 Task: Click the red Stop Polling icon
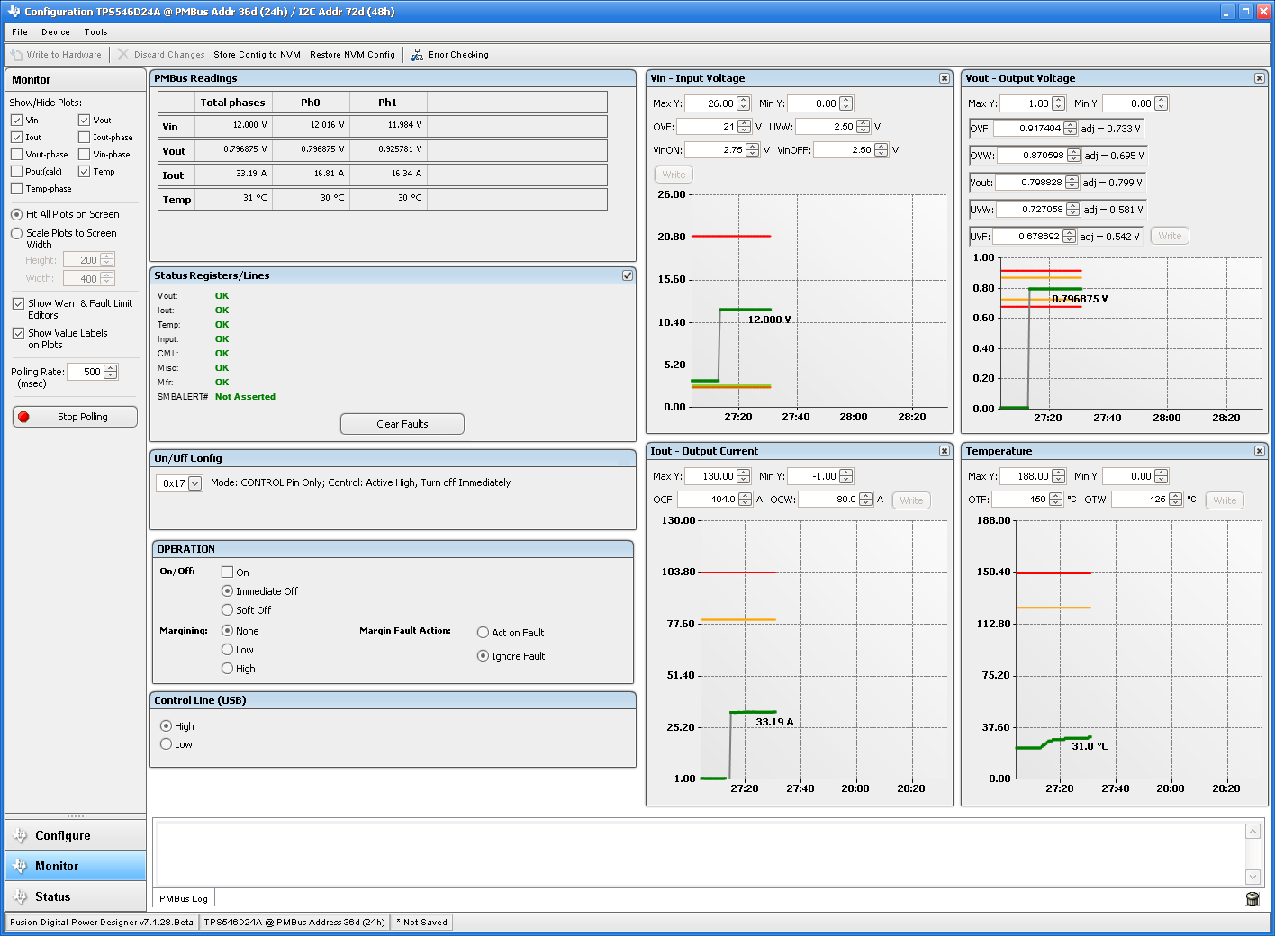(x=24, y=417)
